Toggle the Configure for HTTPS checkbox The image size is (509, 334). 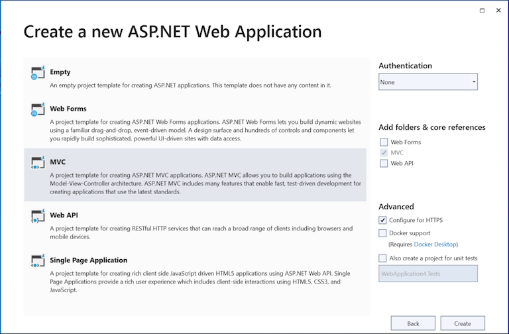[x=383, y=220]
